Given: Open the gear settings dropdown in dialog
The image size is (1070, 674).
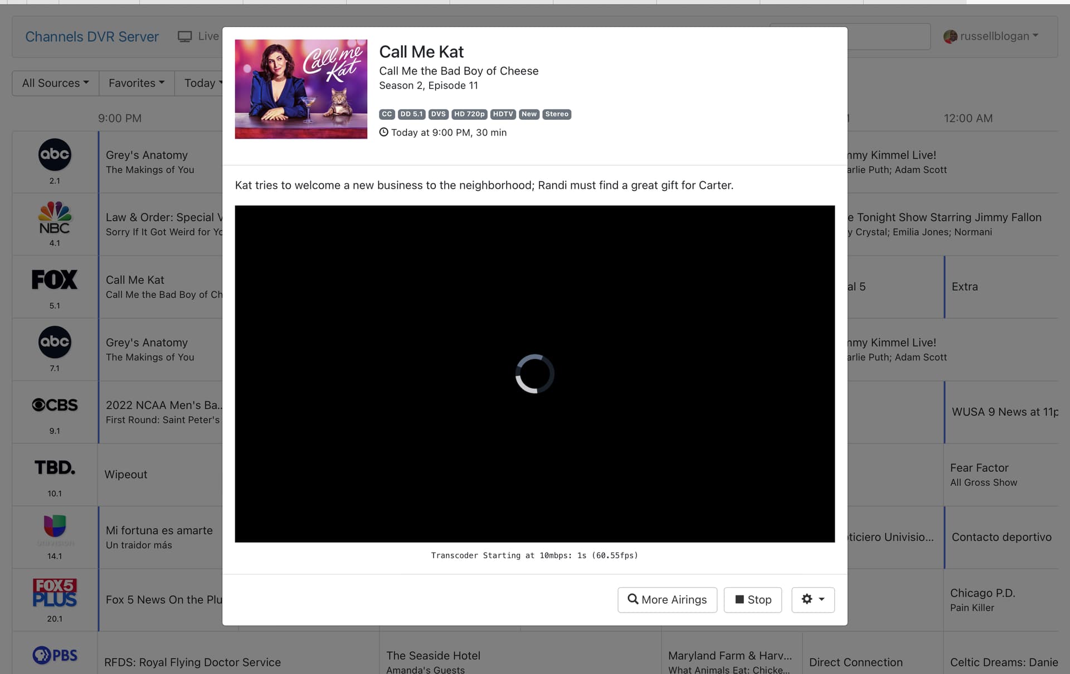Looking at the screenshot, I should pos(813,599).
